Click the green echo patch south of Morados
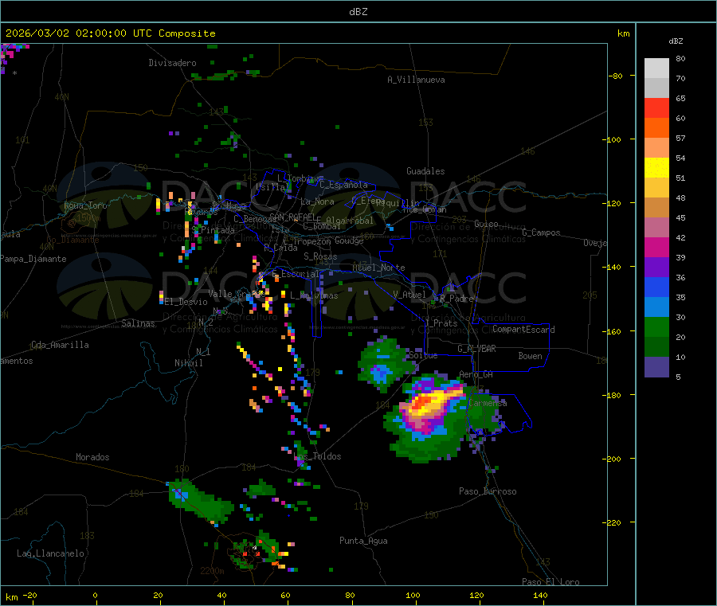Viewport: 717px width, 606px height. pyautogui.click(x=200, y=502)
